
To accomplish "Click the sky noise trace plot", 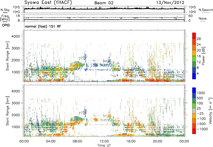I will click(x=104, y=10).
